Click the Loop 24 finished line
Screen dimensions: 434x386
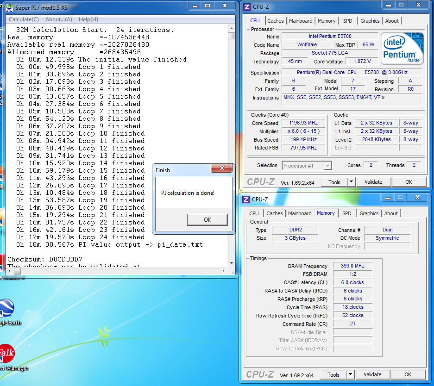click(80, 237)
